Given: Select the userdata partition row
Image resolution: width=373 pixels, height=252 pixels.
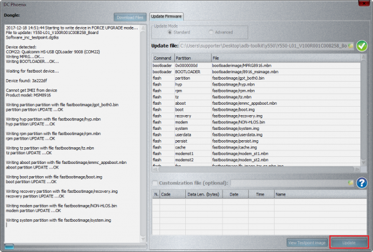Looking at the screenshot, I should (256, 135).
